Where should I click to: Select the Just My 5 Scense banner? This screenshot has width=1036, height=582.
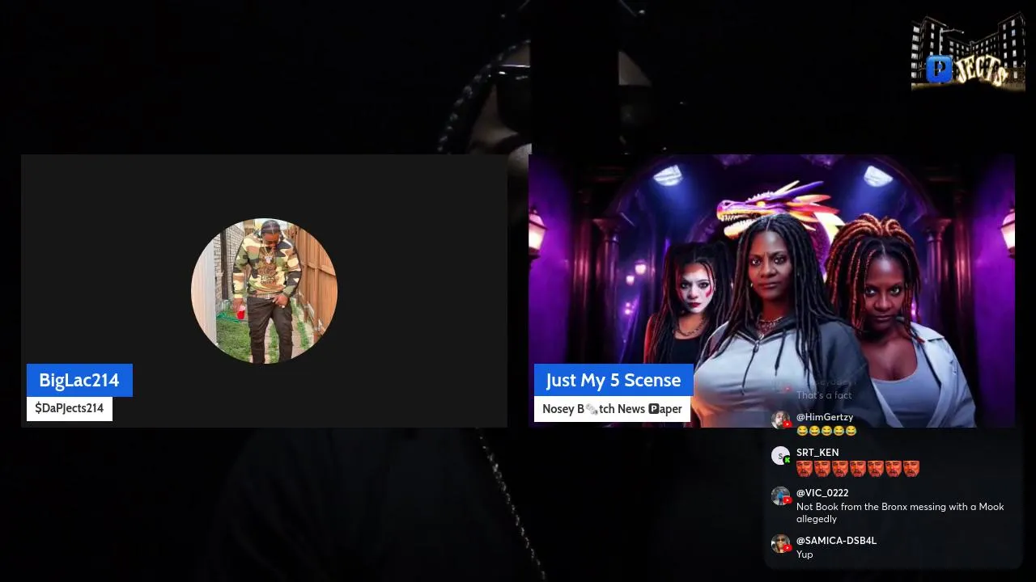(x=614, y=380)
